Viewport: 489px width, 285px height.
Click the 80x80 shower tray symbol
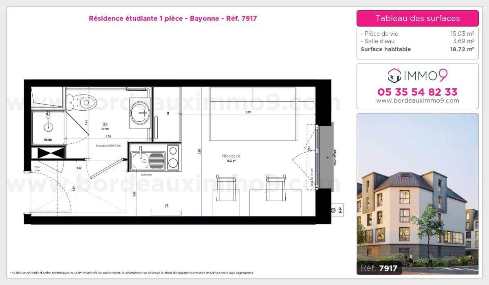click(x=48, y=127)
